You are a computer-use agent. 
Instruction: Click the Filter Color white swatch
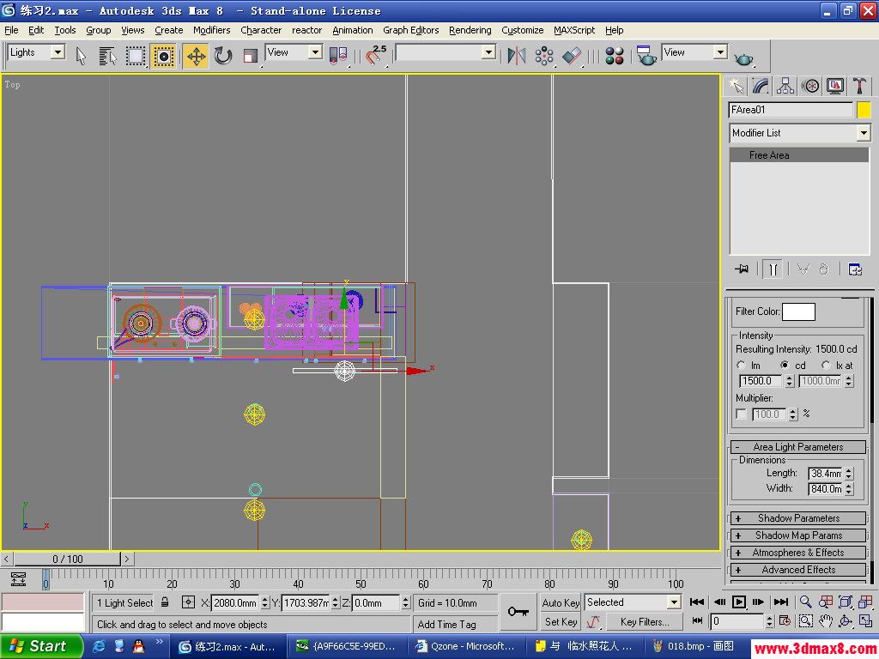tap(798, 311)
